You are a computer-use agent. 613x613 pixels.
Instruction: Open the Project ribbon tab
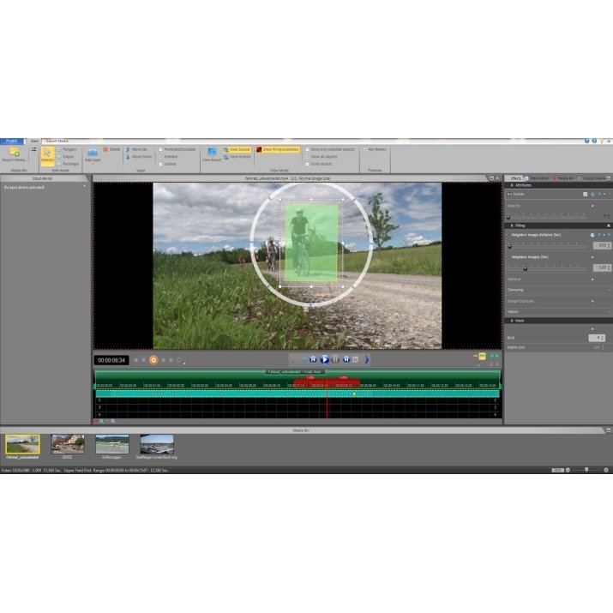(x=12, y=141)
